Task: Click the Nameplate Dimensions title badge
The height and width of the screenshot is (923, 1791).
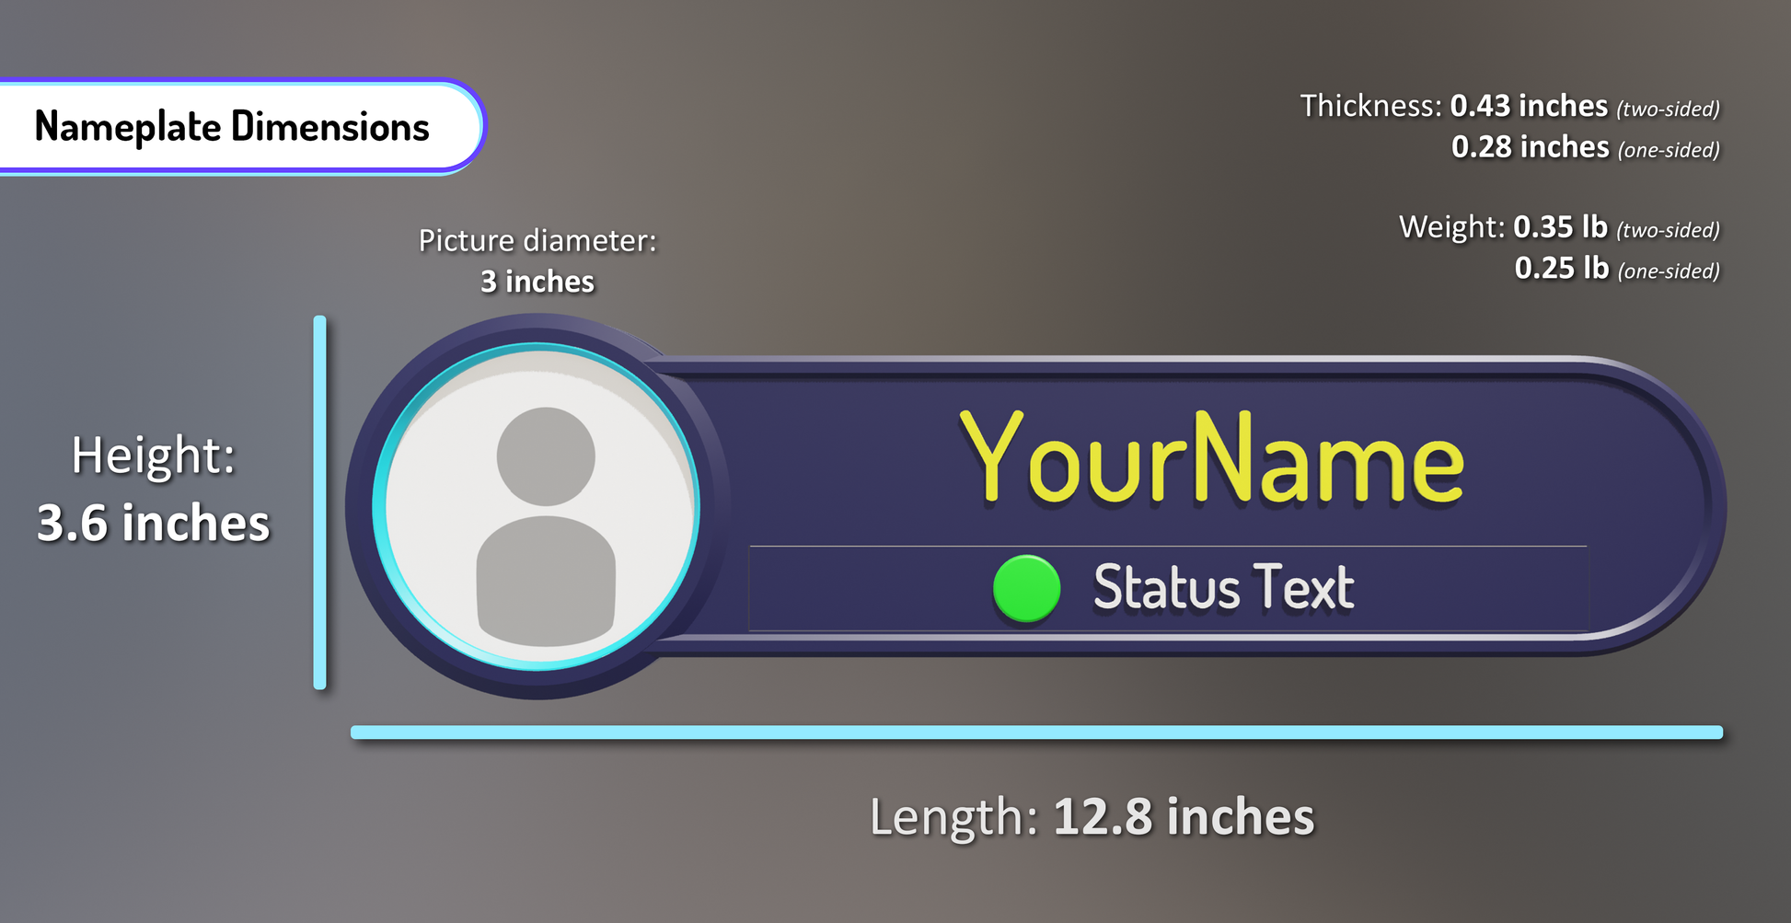Action: pos(232,127)
